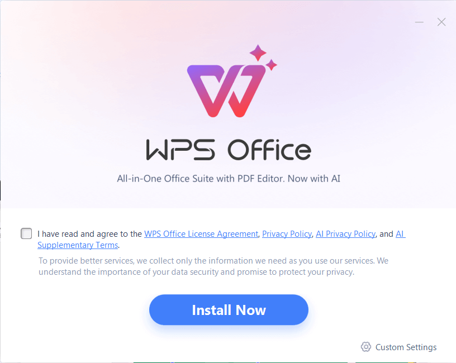The width and height of the screenshot is (456, 363).
Task: Click the large sparkle star above the logo
Action: point(258,52)
